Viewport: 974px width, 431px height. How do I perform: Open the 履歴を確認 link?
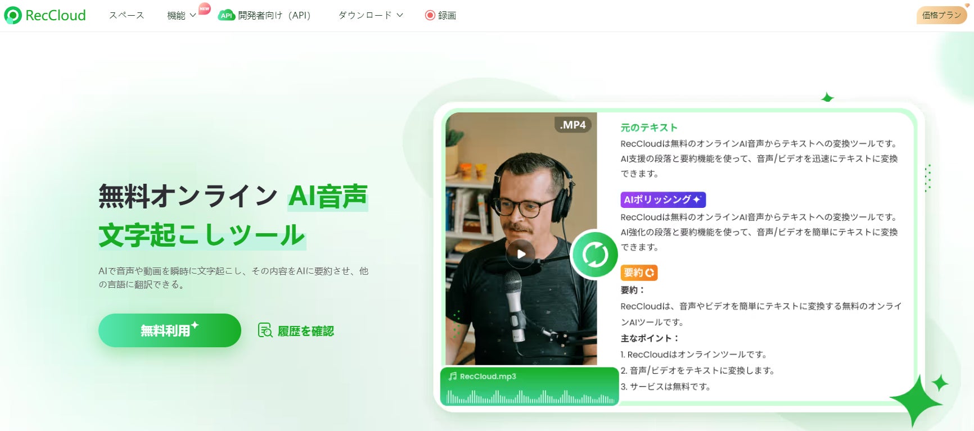tap(306, 331)
